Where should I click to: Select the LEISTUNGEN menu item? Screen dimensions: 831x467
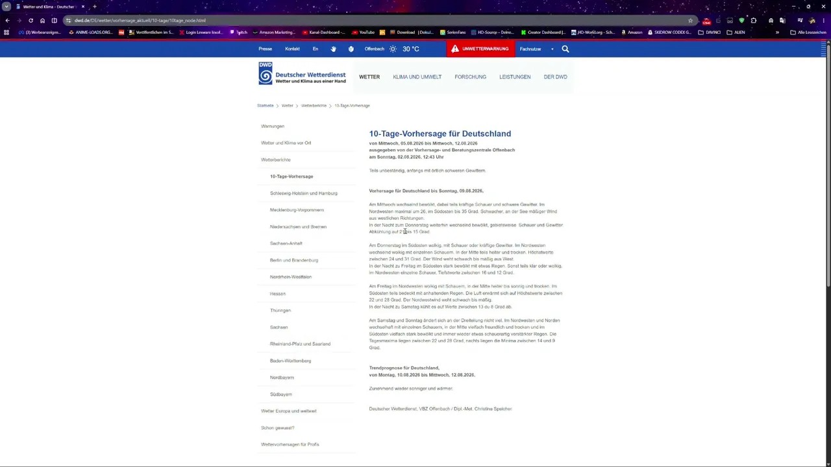click(515, 77)
